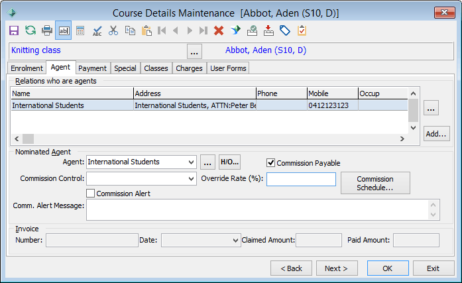Screen dimensions: 462x283
Task: Click the inbox tray with checkmark icon
Action: click(x=252, y=30)
